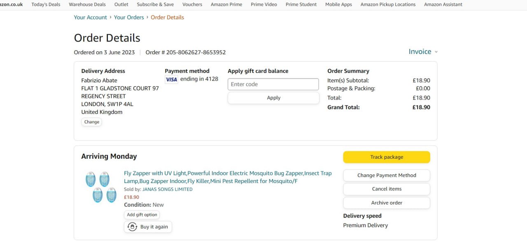The image size is (527, 248).
Task: Click Add gift option button
Action: [142, 215]
